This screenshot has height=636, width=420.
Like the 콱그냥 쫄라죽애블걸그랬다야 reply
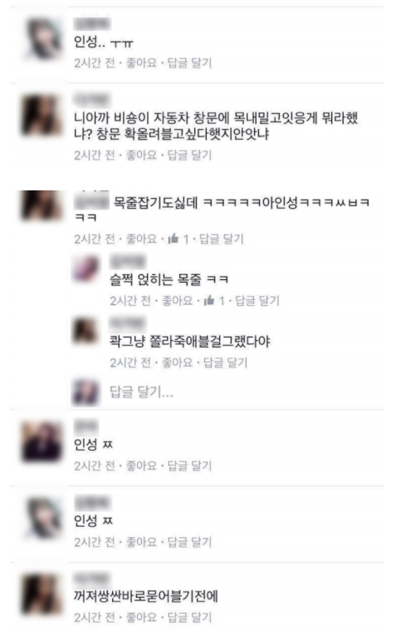(177, 362)
